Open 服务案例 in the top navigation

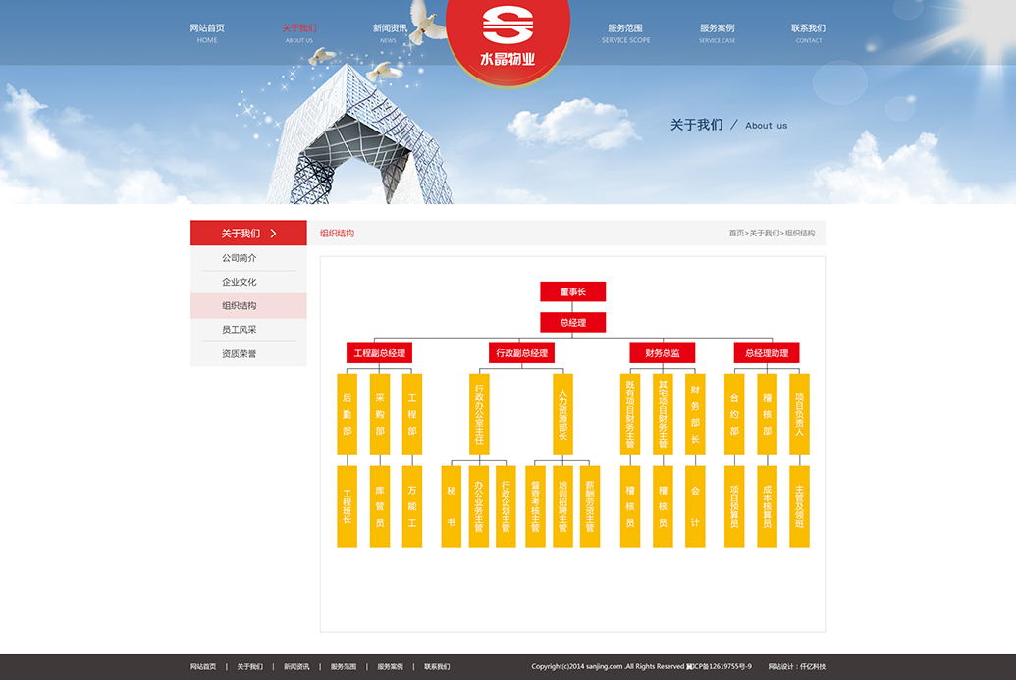click(x=717, y=32)
